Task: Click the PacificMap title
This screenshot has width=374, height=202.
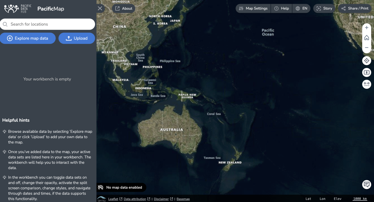Action: pyautogui.click(x=51, y=9)
